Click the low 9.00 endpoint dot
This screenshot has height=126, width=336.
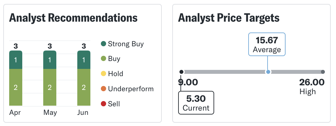(x=181, y=72)
